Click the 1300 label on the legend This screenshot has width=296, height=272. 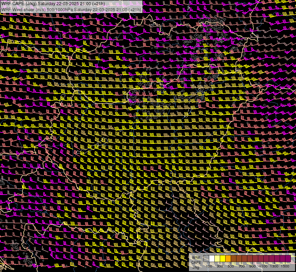point(274,266)
